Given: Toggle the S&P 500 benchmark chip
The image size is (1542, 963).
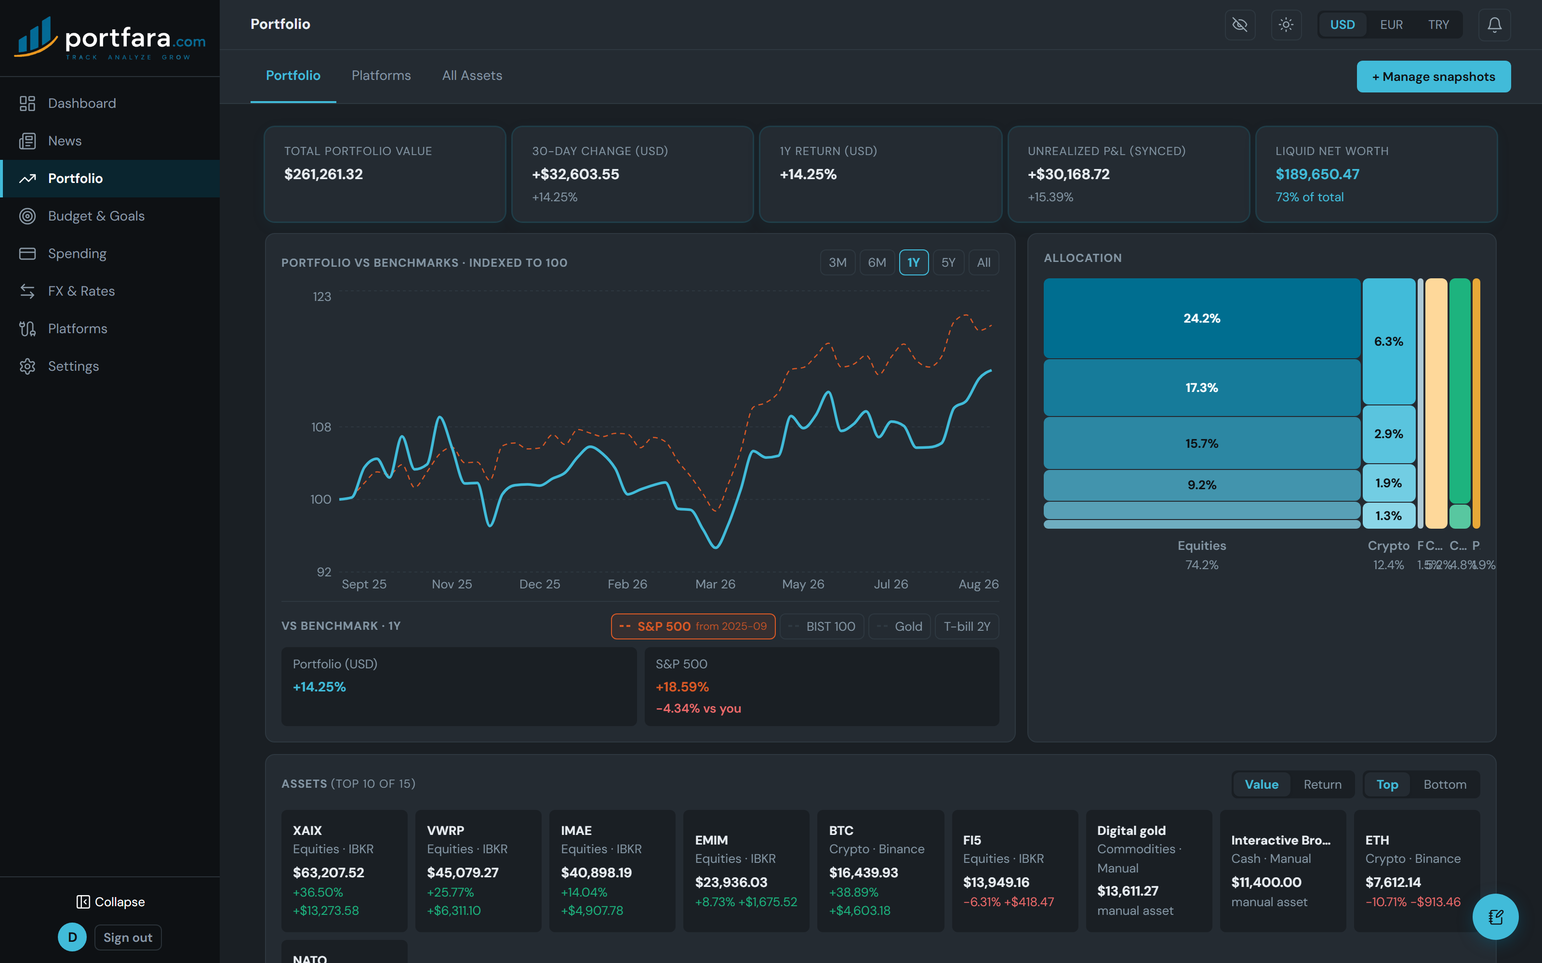Looking at the screenshot, I should (x=693, y=626).
